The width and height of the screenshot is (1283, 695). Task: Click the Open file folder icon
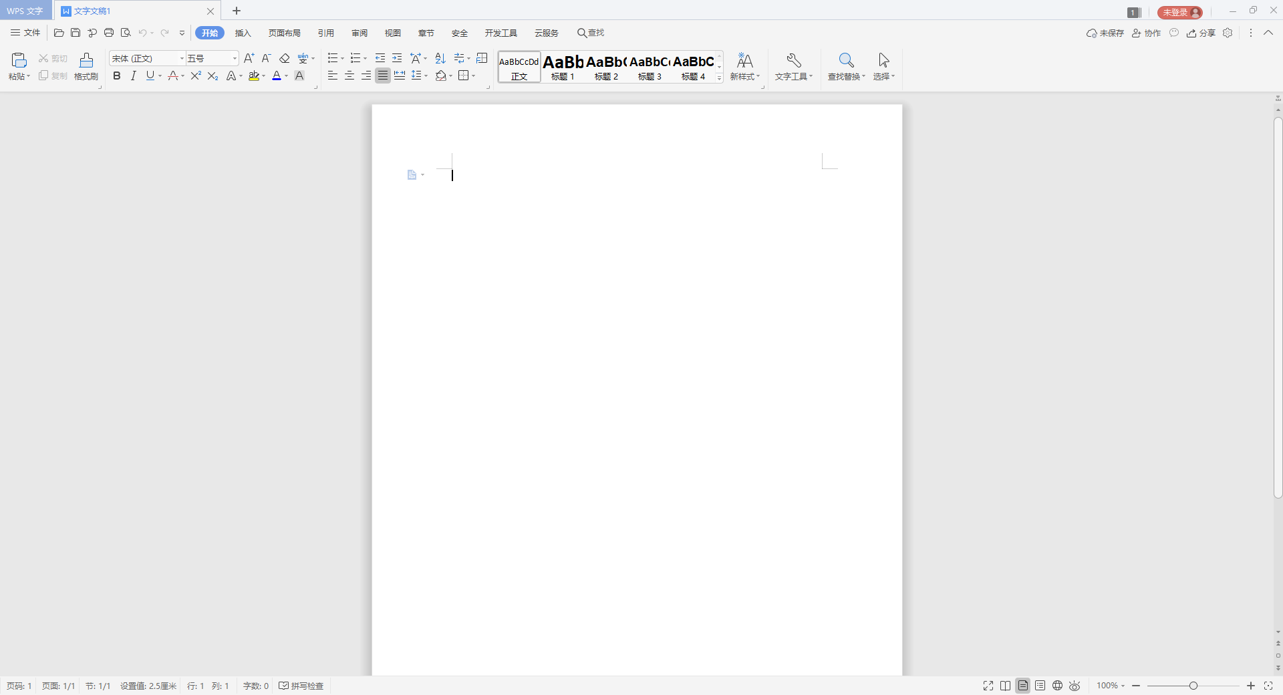(x=59, y=33)
